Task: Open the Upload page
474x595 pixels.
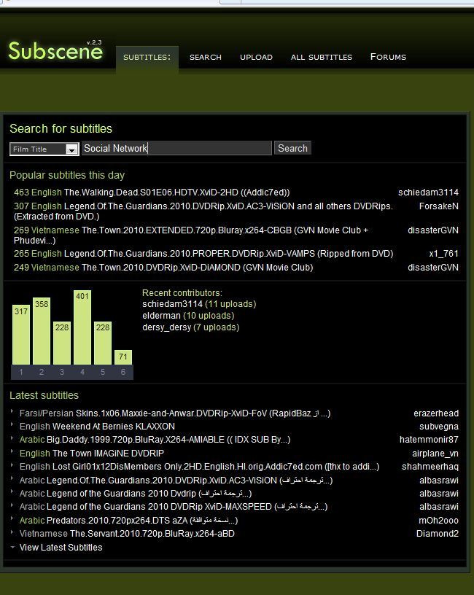Action: pyautogui.click(x=256, y=58)
